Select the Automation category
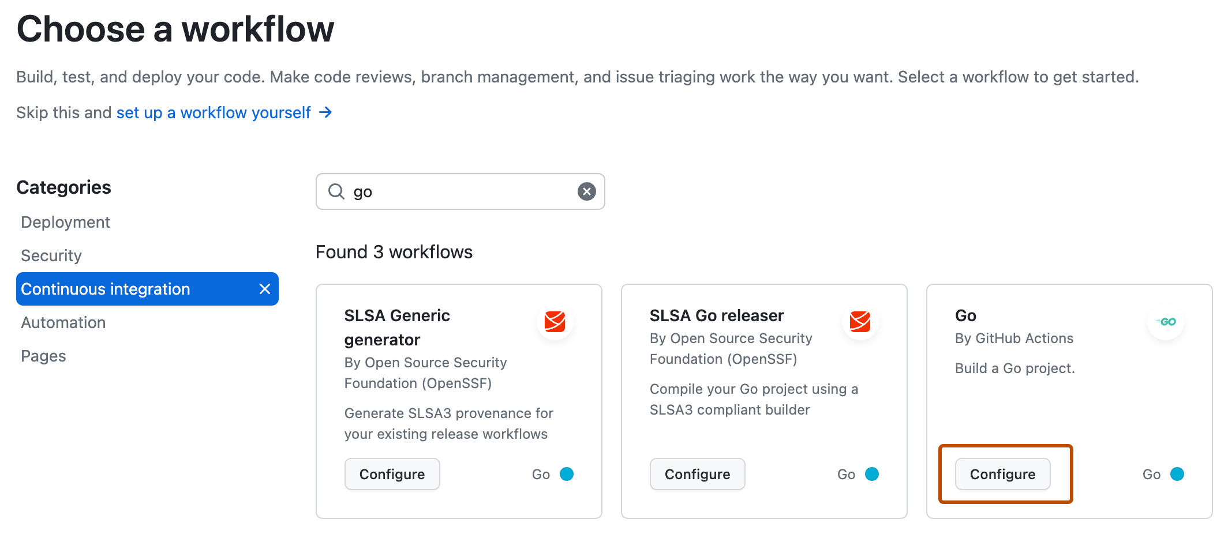The width and height of the screenshot is (1228, 542). [x=63, y=322]
